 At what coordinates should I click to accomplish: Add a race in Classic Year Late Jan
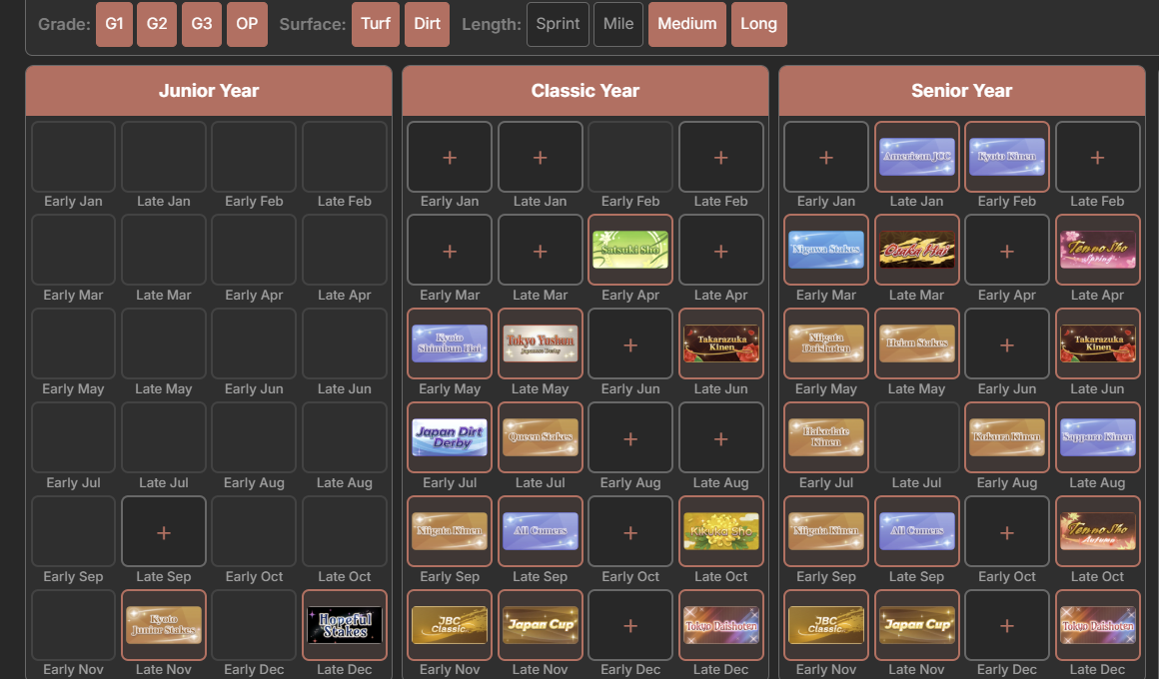pyautogui.click(x=541, y=157)
